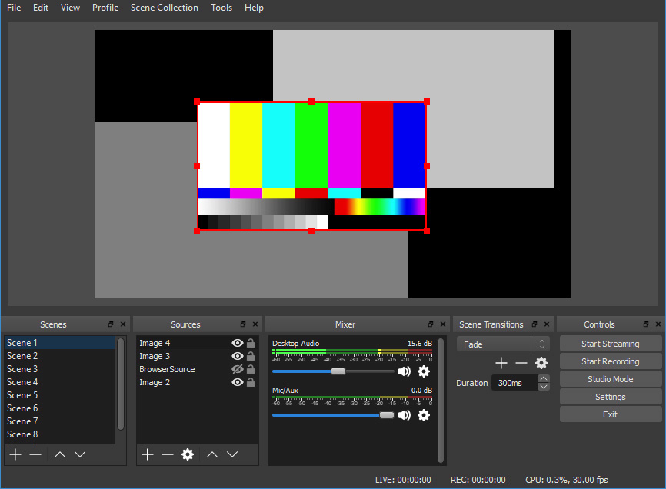Close the Sources dock panel

point(255,324)
